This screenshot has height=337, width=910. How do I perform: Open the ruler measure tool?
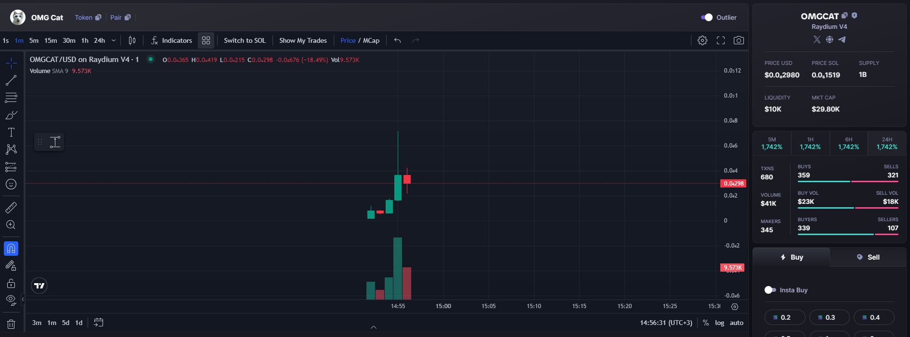[11, 208]
